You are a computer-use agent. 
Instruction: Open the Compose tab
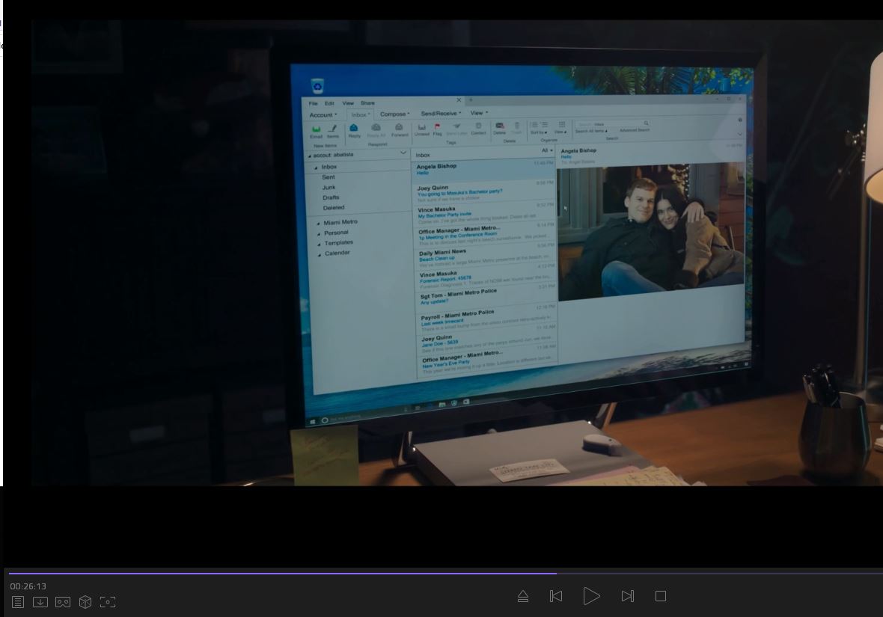(394, 114)
